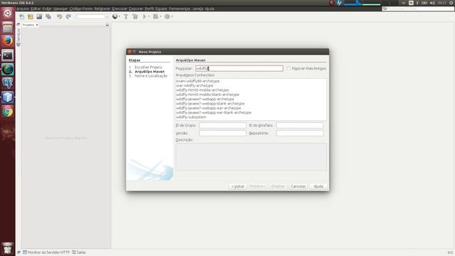Click the ID do Artefato input field

pos(300,125)
